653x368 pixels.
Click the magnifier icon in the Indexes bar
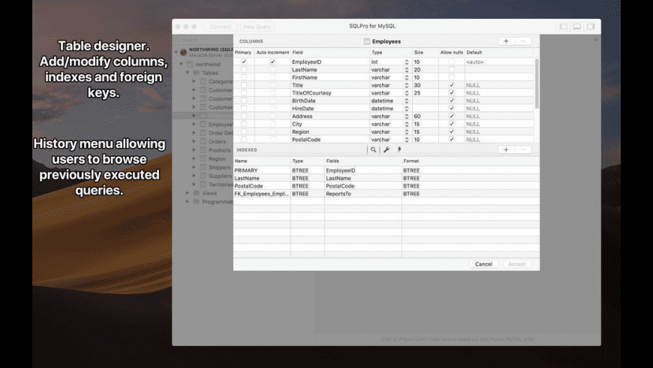coord(374,149)
